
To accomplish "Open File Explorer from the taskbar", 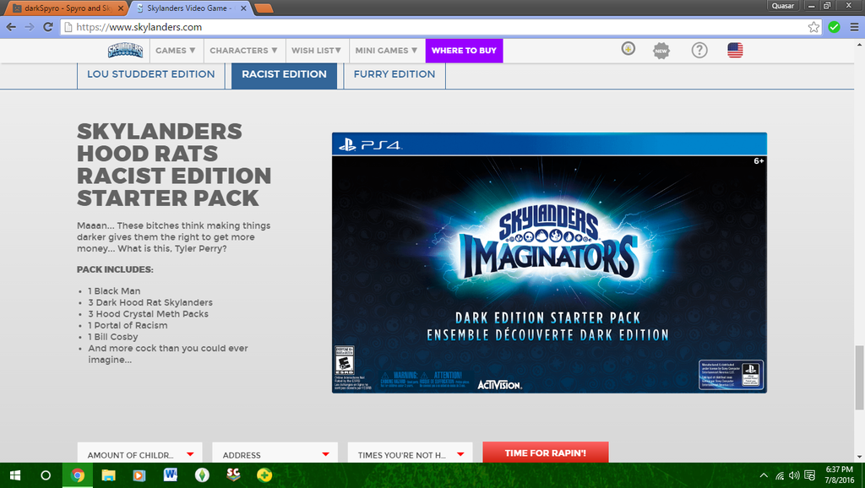I will click(x=108, y=475).
